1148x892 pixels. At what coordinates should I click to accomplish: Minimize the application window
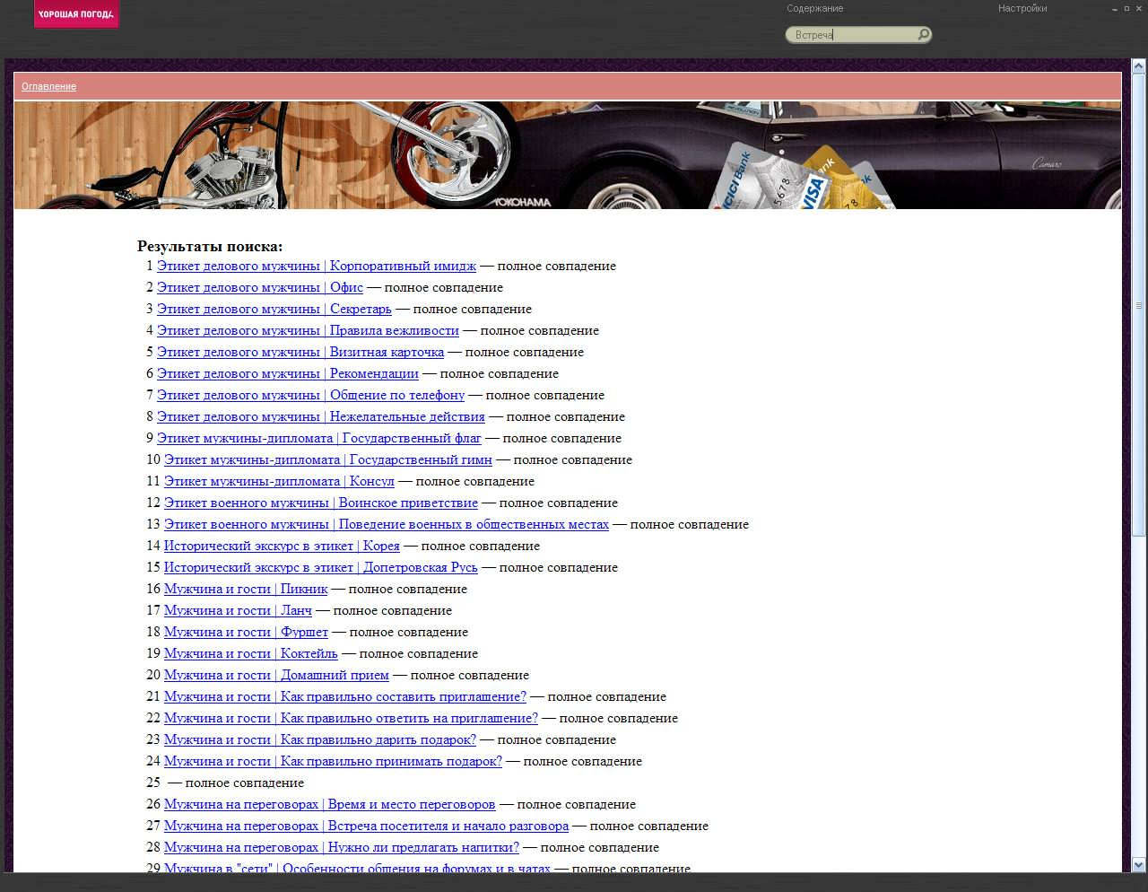[x=1115, y=9]
